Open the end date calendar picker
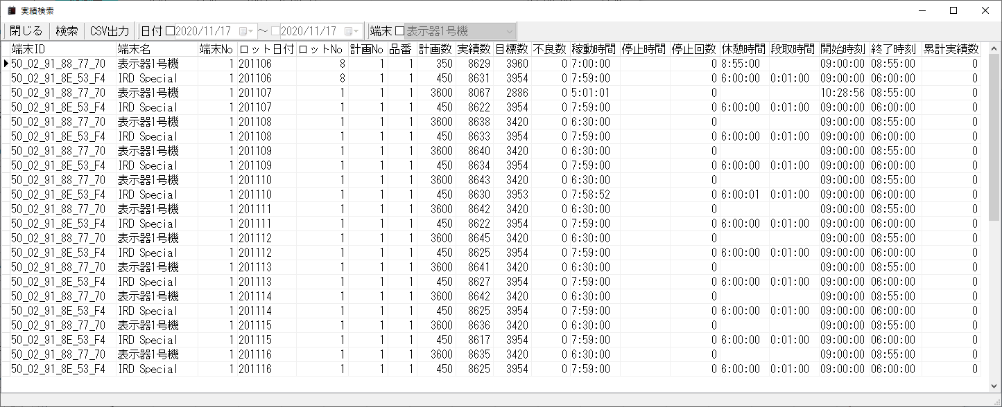Image resolution: width=1002 pixels, height=407 pixels. pyautogui.click(x=352, y=31)
